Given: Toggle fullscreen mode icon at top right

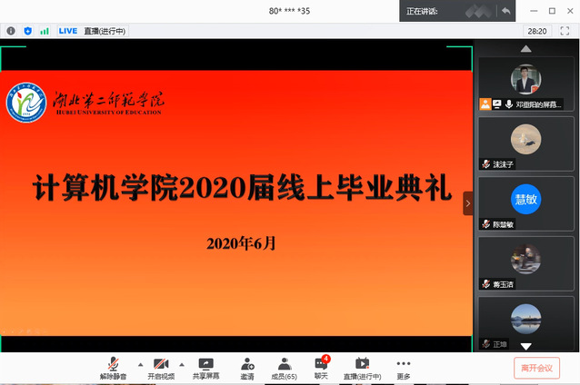Looking at the screenshot, I should pyautogui.click(x=565, y=31).
